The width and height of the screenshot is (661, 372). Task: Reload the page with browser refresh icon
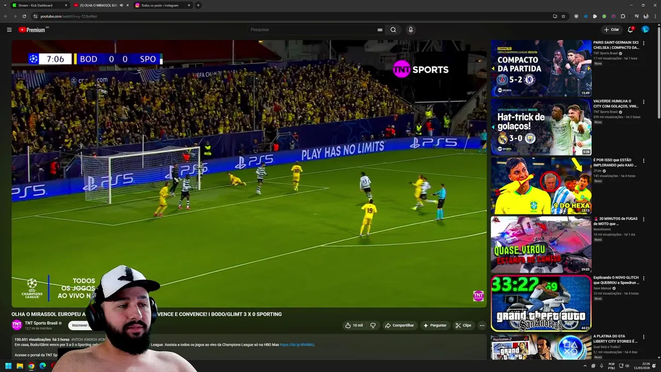[x=24, y=16]
